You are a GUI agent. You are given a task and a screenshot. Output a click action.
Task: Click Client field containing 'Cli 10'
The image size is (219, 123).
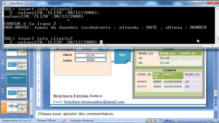pyautogui.click(x=90, y=55)
